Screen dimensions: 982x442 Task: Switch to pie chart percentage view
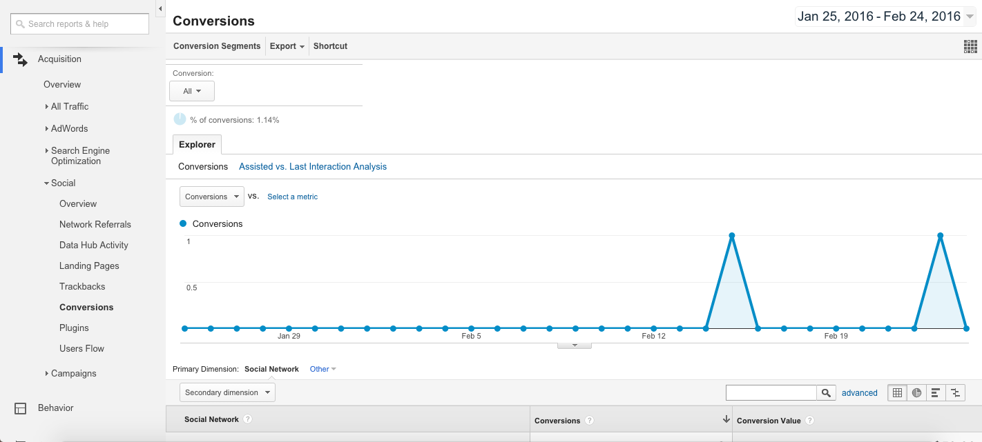pos(916,392)
